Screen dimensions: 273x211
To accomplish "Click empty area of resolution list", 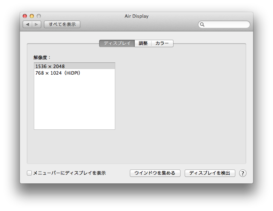I will click(74, 103).
